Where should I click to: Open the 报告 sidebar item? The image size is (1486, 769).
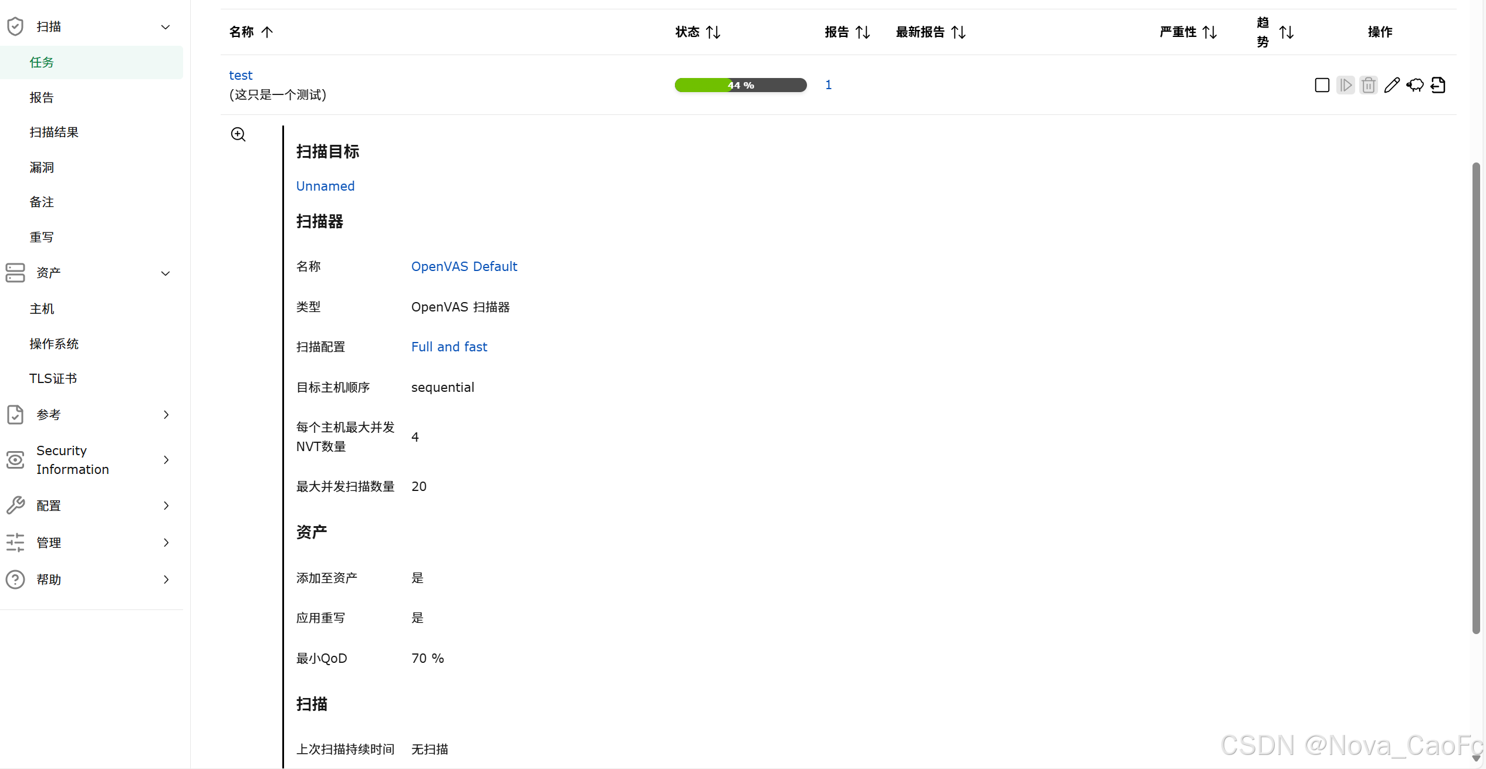(x=42, y=97)
